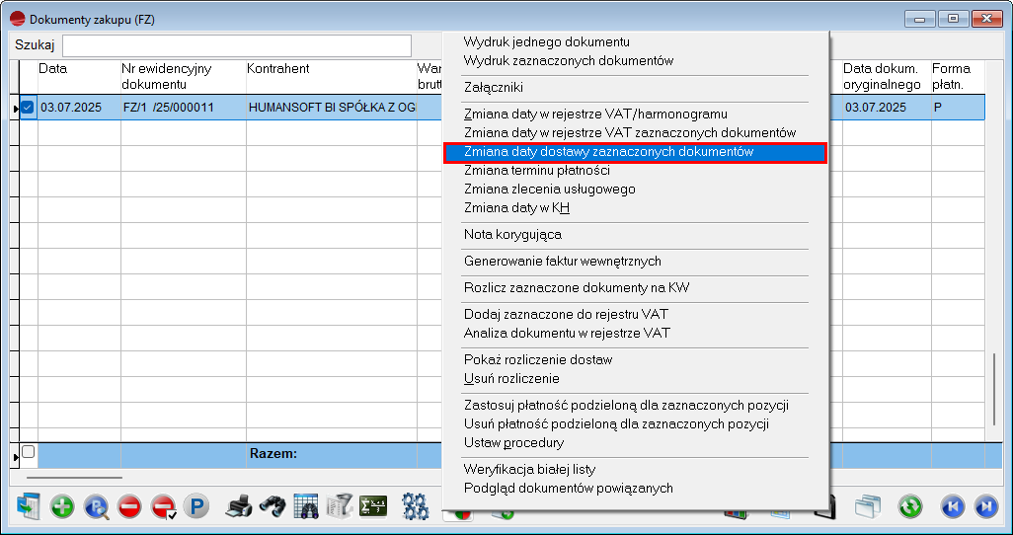The width and height of the screenshot is (1013, 535).
Task: Click the binoculars search icon
Action: 272,506
